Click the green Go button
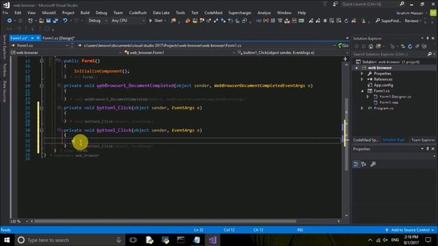This screenshot has width=438, height=246. click(x=344, y=46)
